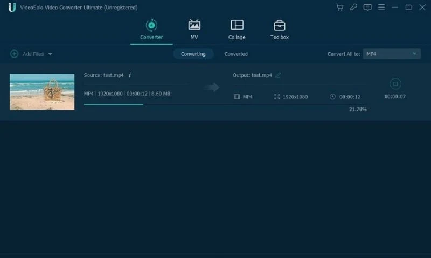
Task: Switch to the Collage tab
Action: point(237,30)
